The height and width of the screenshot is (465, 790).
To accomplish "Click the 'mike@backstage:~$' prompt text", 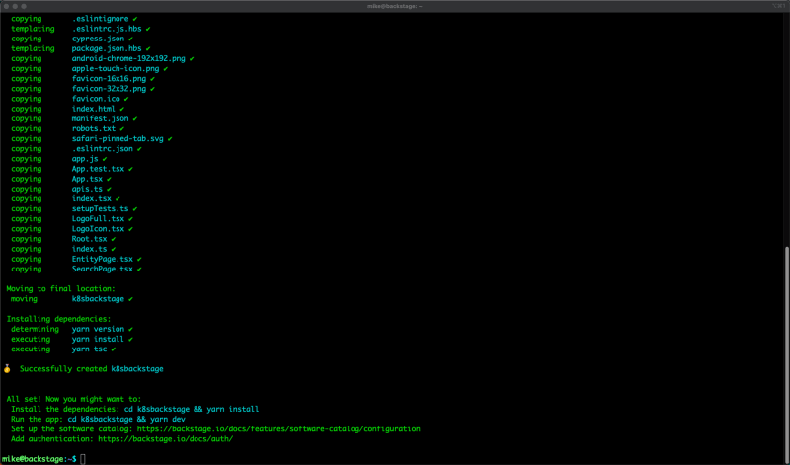I will (x=39, y=459).
